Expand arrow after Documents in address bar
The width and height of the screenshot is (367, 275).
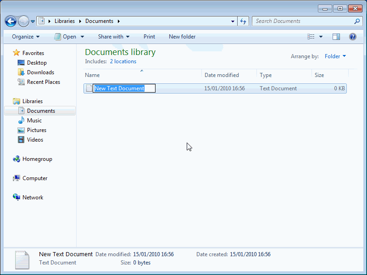pyautogui.click(x=119, y=21)
